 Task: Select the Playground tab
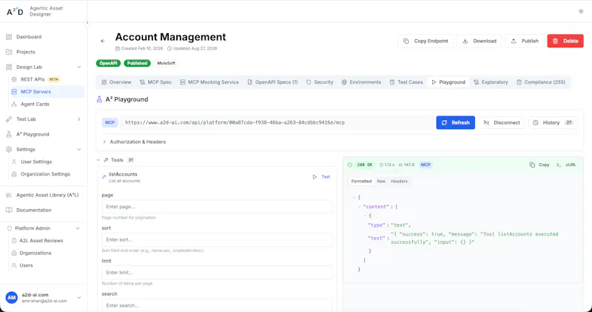(x=448, y=82)
